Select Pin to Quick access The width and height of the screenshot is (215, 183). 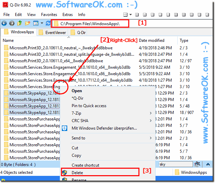89,106
